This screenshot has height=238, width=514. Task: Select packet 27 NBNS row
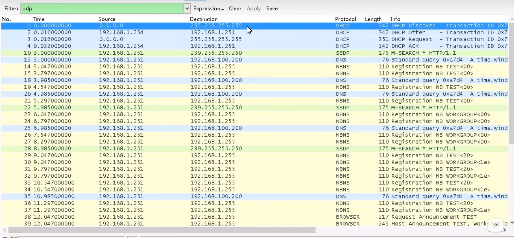[x=255, y=142]
